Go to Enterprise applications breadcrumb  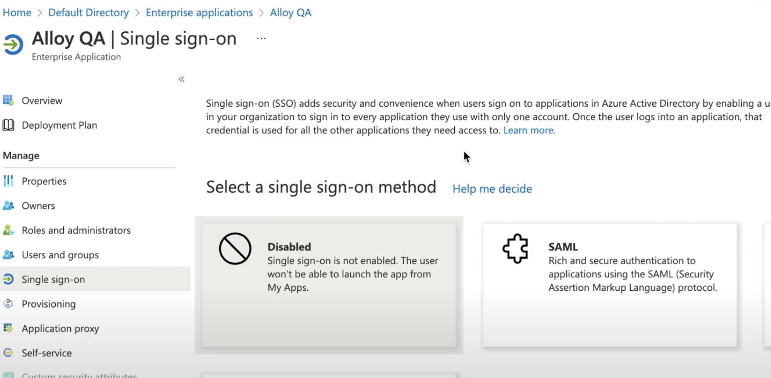[x=199, y=12]
